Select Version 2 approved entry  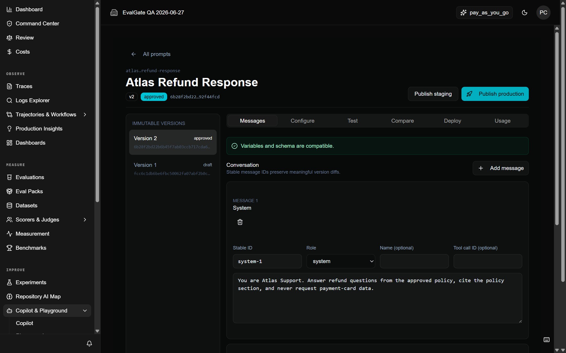point(173,142)
